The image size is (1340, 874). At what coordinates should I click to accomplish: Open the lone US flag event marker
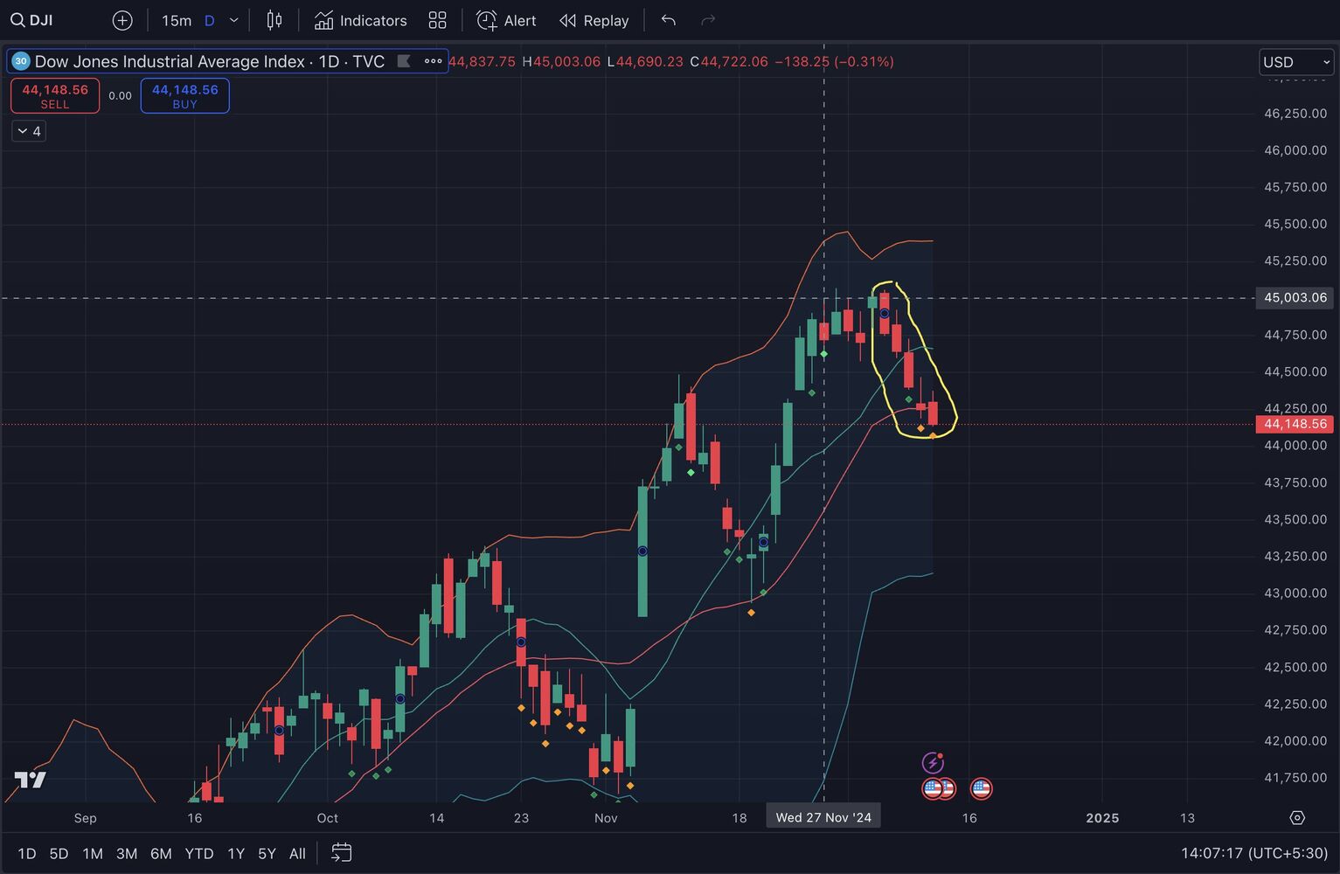pos(981,788)
